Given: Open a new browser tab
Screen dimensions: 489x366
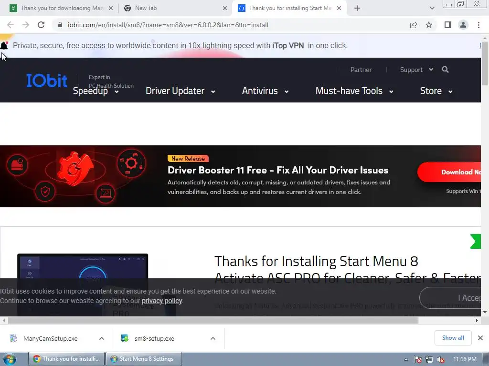Looking at the screenshot, I should (x=357, y=9).
